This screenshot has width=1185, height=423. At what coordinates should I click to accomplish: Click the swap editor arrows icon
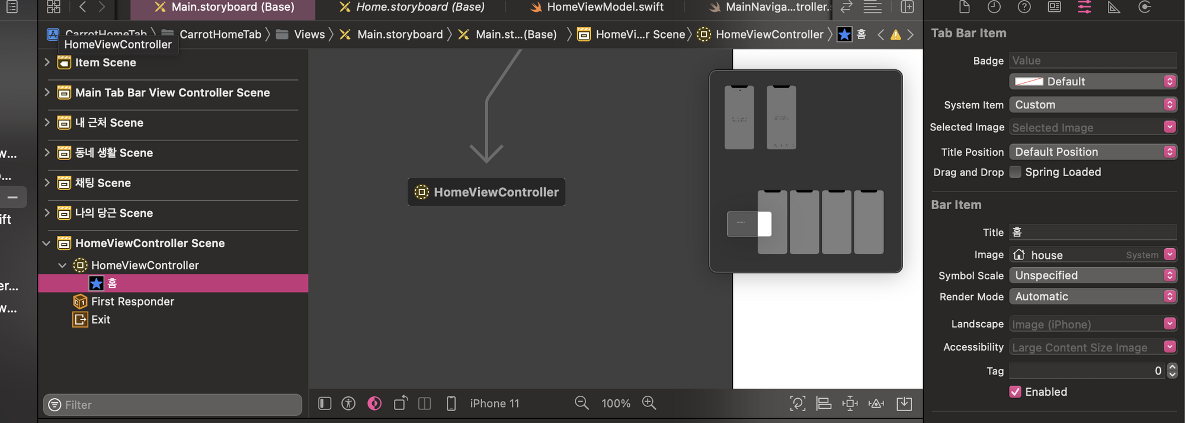[847, 7]
